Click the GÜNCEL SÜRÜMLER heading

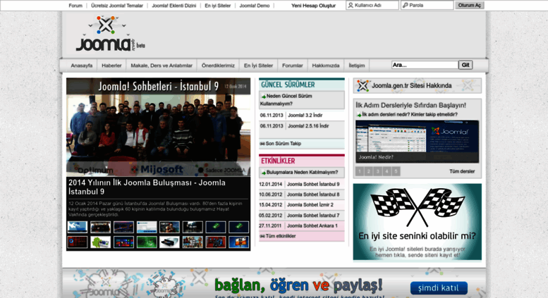click(x=288, y=85)
